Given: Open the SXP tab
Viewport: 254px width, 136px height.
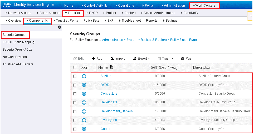Looking at the screenshot, I should pos(109,21).
